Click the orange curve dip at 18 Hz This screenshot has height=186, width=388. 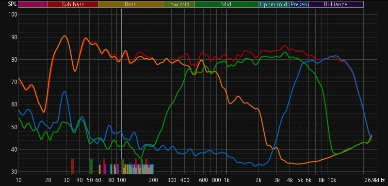point(44,112)
